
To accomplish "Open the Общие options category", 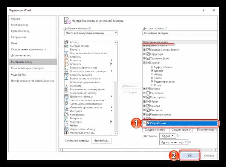I will point(32,19).
